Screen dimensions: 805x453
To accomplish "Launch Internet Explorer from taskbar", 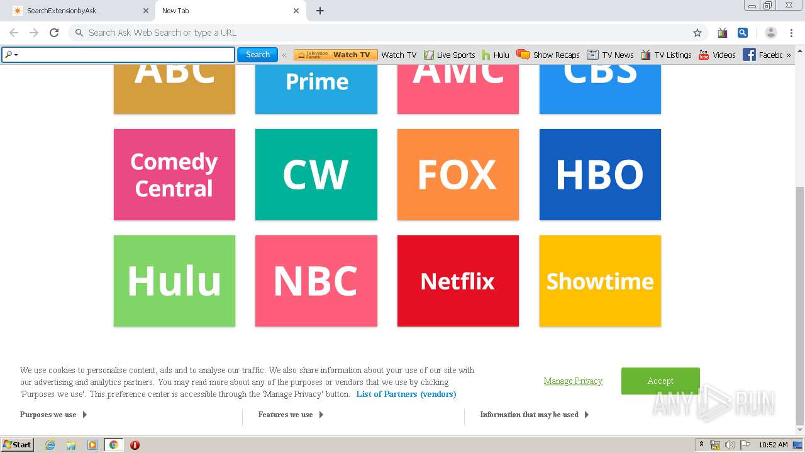I will 50,444.
